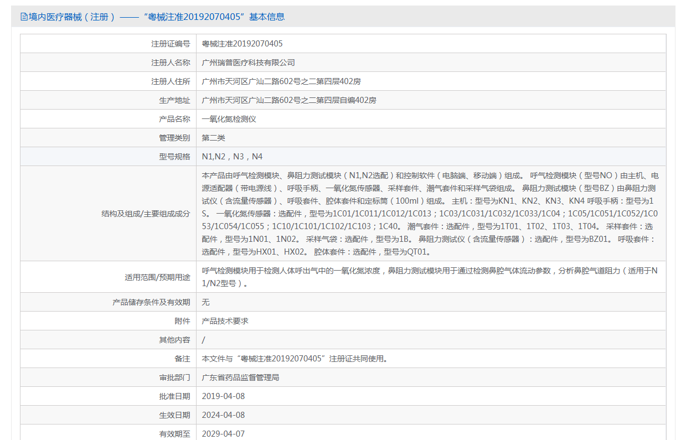Select the label "产品储存条件及有效期"
Viewport: 686px width, 440px height.
tap(151, 302)
